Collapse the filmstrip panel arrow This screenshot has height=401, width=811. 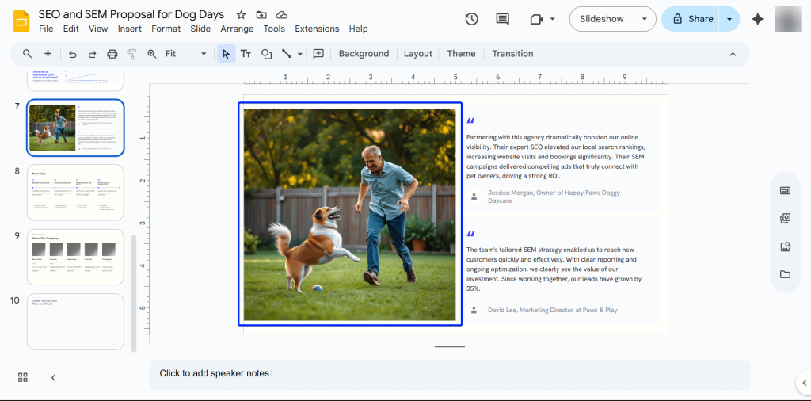[53, 377]
